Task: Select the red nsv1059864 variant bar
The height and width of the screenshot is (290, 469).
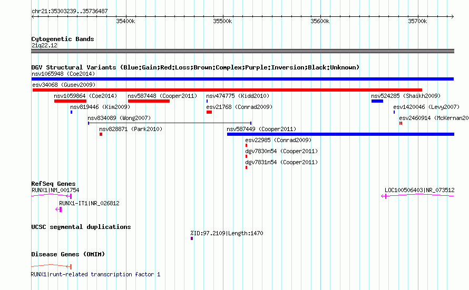Action: [x=70, y=101]
